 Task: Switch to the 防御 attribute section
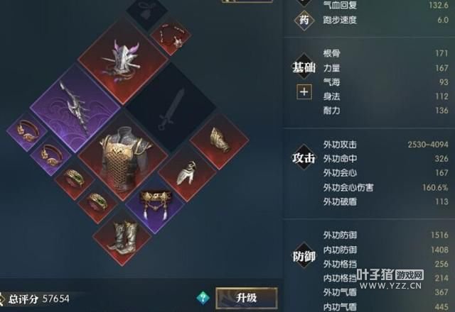pos(304,256)
